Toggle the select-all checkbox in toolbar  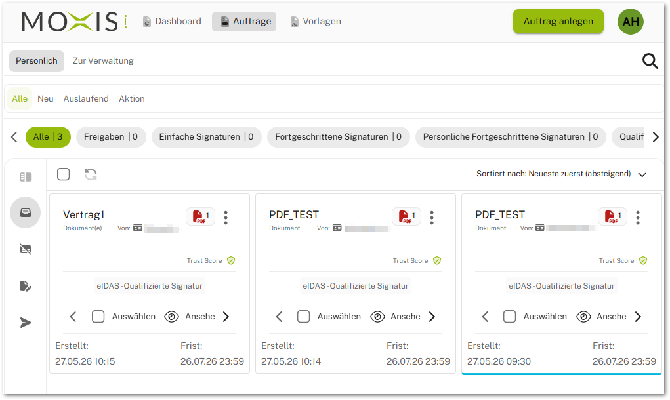click(x=63, y=174)
